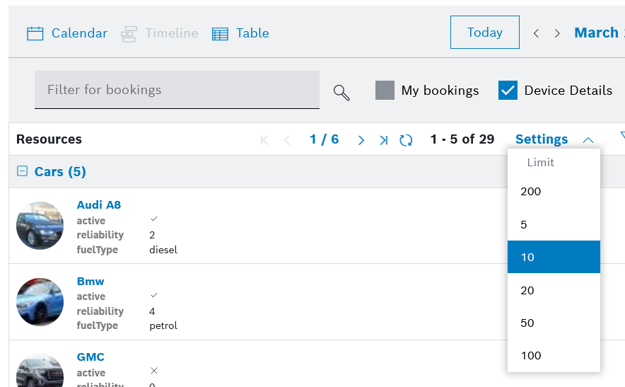This screenshot has width=625, height=387.
Task: Open the Audi A8 resource link
Action: tap(99, 205)
